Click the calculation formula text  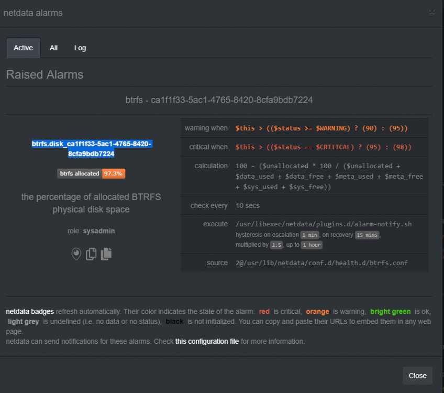point(329,176)
